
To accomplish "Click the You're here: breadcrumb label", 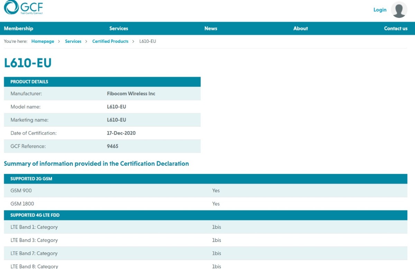I will click(16, 41).
